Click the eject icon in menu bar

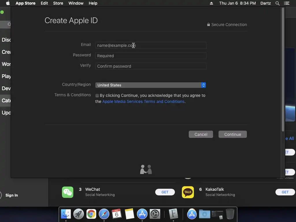(211, 3)
